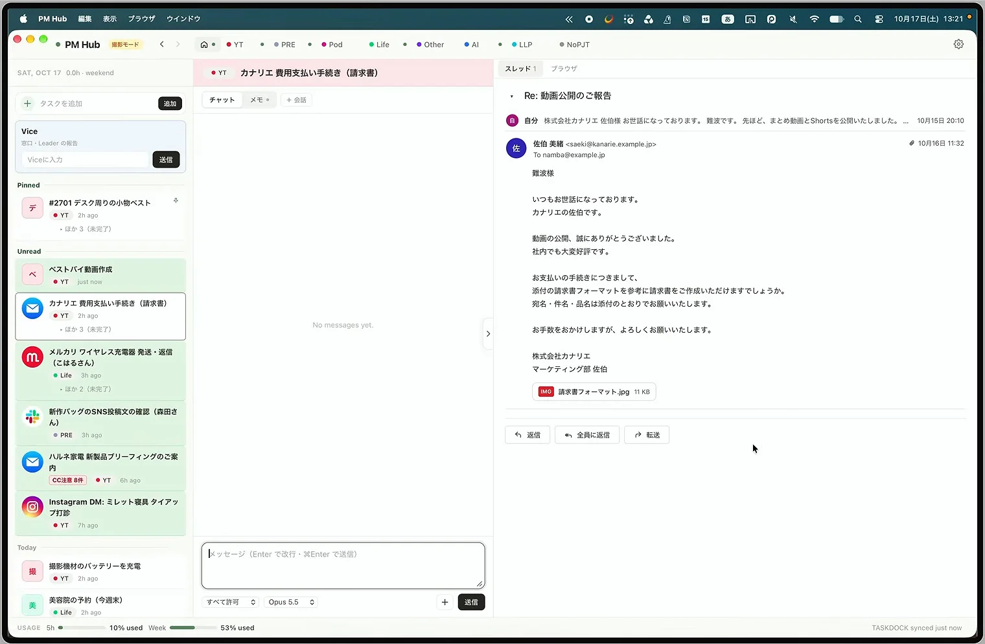Switch to the YT project tab
Screen dimensions: 985x644
[x=235, y=45]
